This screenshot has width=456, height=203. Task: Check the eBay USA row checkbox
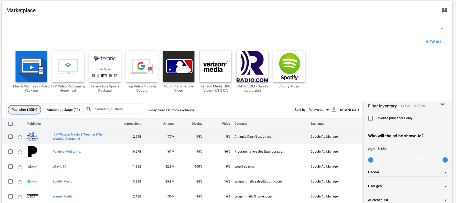point(11,166)
